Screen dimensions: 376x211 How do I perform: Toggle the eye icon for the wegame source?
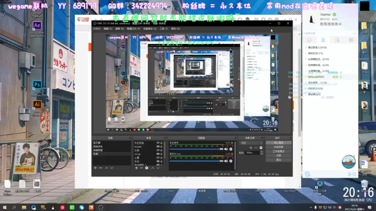[x=158, y=147]
